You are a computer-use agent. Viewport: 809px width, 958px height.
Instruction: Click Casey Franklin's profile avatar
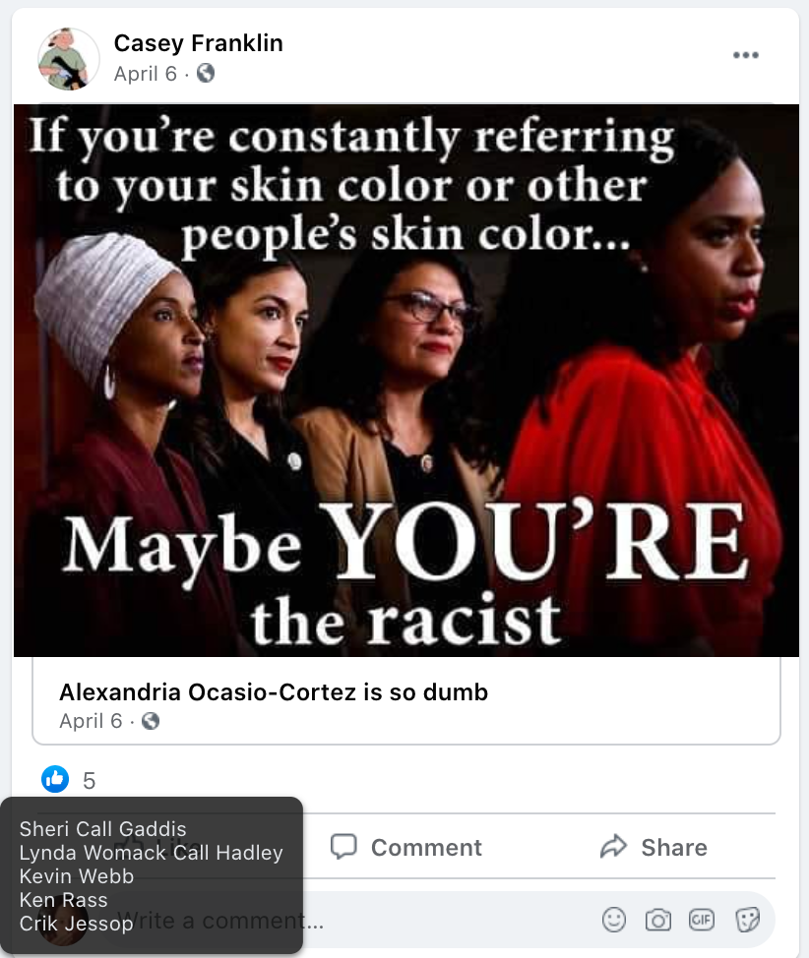(x=69, y=59)
